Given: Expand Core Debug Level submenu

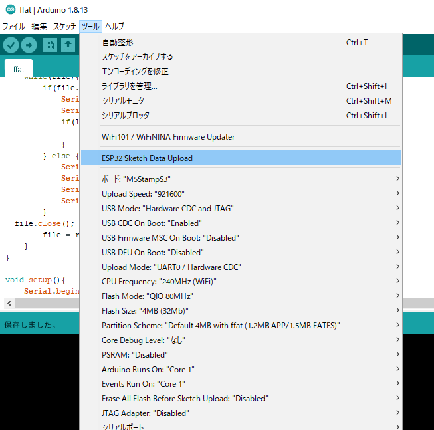Looking at the screenshot, I should (x=241, y=340).
